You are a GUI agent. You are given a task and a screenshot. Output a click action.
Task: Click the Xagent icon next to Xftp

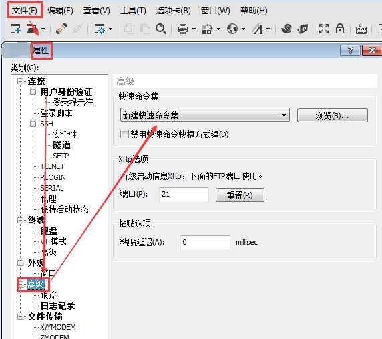(303, 29)
